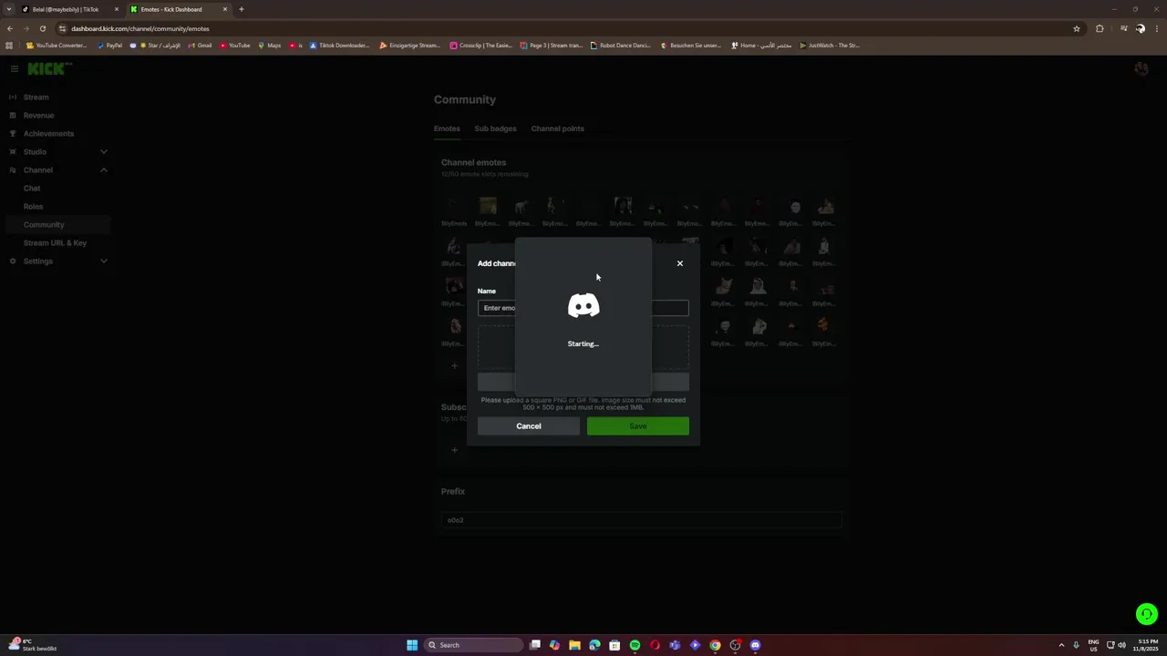Open Discord from the taskbar
The height and width of the screenshot is (656, 1167).
click(755, 645)
